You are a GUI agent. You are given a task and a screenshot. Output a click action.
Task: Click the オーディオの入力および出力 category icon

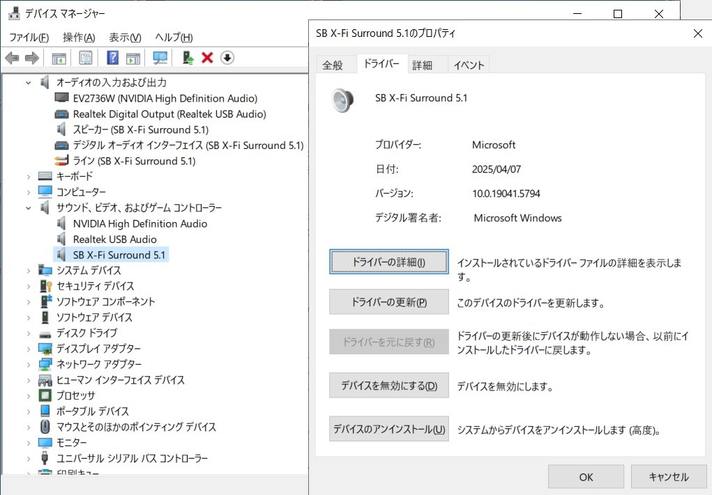[x=45, y=82]
